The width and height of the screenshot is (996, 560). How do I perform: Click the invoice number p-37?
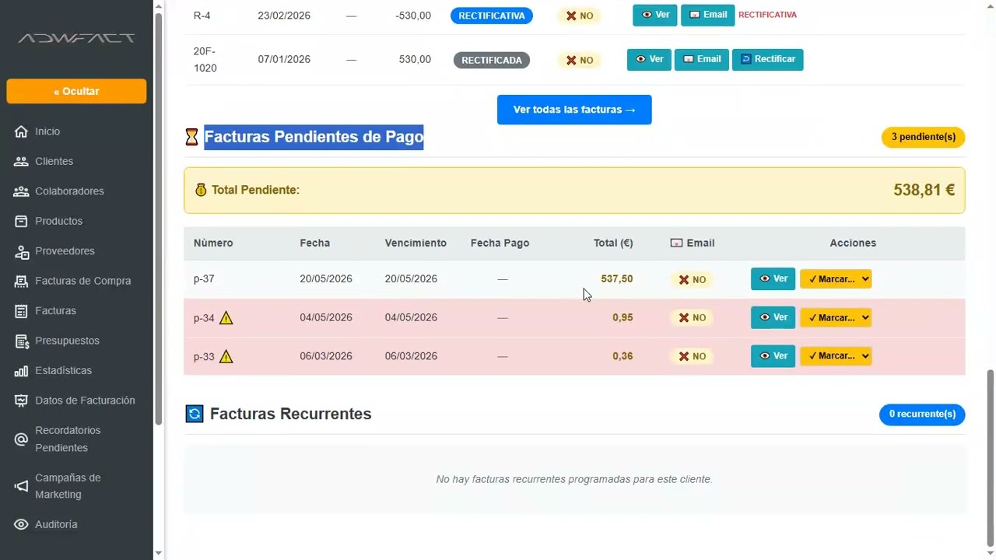pos(204,279)
